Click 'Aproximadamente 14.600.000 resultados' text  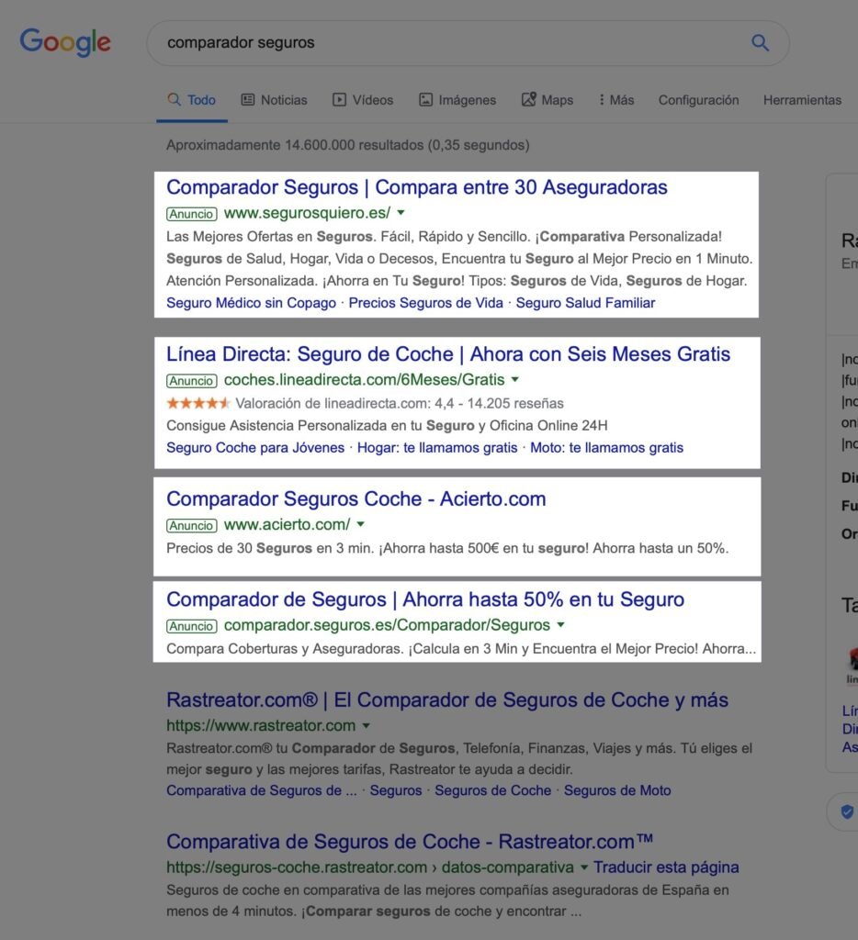[x=295, y=145]
